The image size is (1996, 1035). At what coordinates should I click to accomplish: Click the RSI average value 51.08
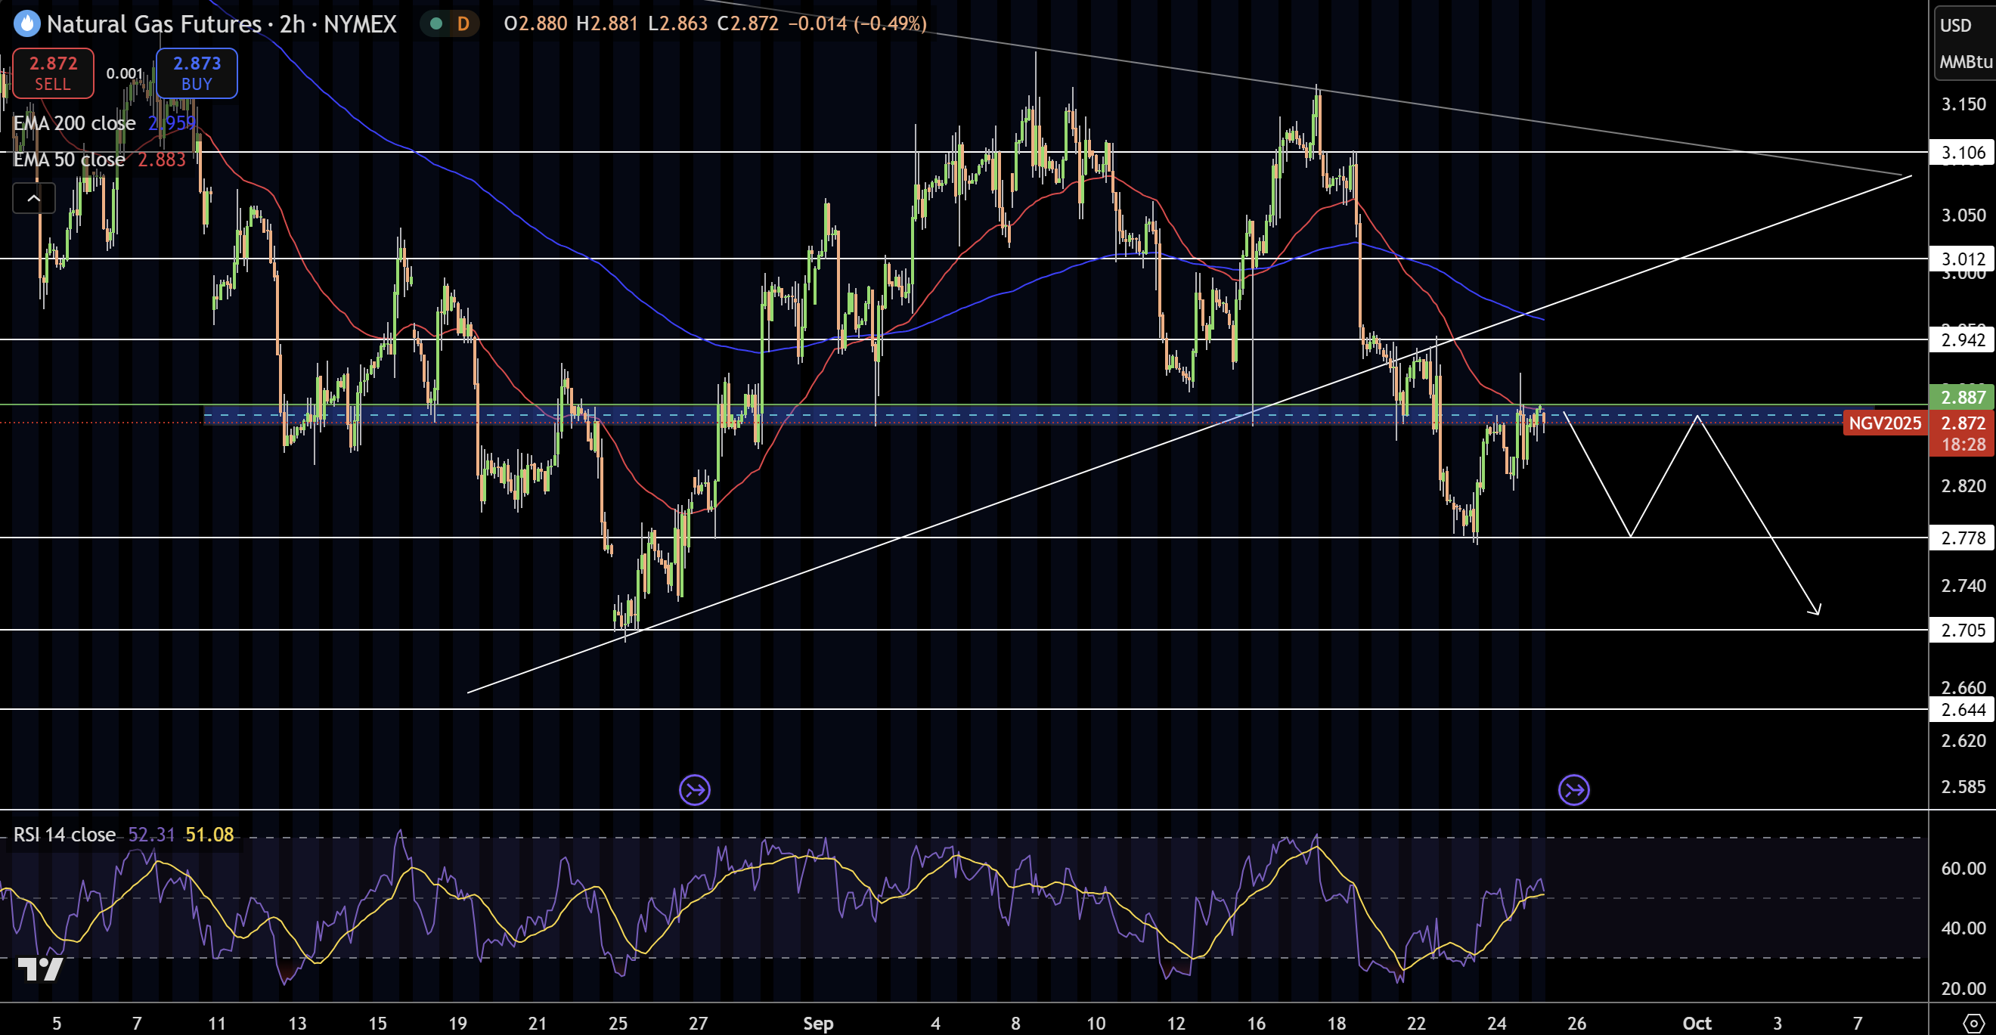click(209, 835)
